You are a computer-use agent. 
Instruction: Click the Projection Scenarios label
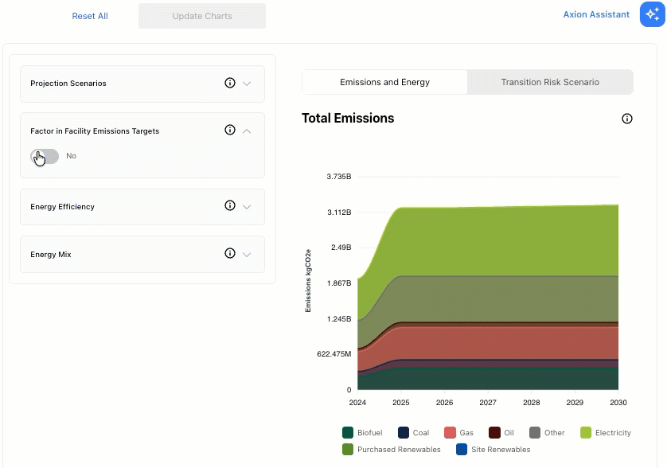(x=68, y=84)
